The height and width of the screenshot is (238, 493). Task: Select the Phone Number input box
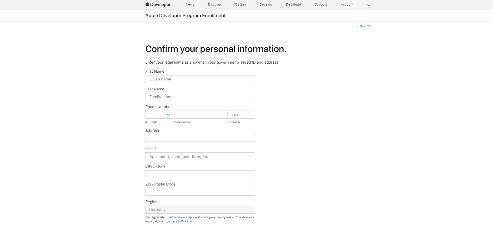tap(200, 115)
